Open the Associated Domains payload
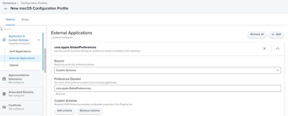This screenshot has width=288, height=116. pos(22,94)
